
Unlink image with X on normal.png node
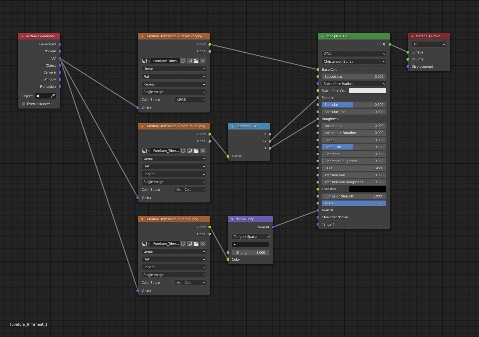[x=203, y=244]
